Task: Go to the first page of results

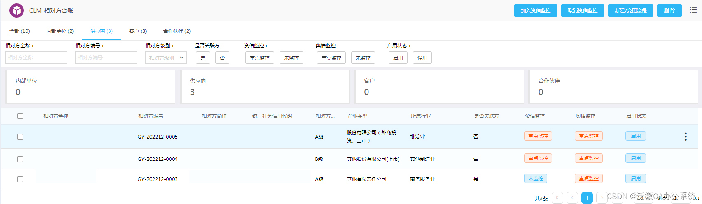Action: click(x=557, y=198)
